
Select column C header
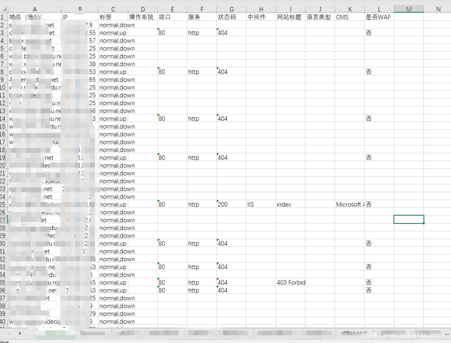[x=113, y=9]
